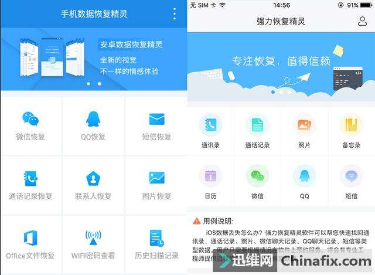Open 历史扫描记录 document icon
375x275 pixels.
click(156, 238)
